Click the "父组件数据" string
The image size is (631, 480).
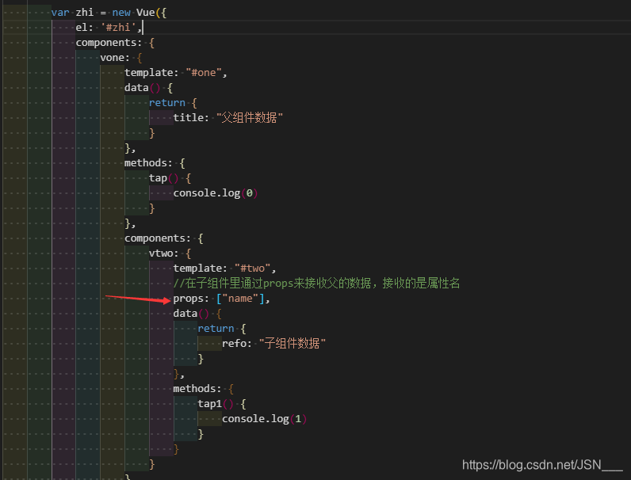click(250, 118)
